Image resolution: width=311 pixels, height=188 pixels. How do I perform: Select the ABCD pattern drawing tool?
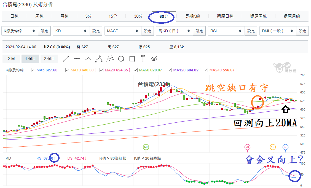[x=110, y=59]
